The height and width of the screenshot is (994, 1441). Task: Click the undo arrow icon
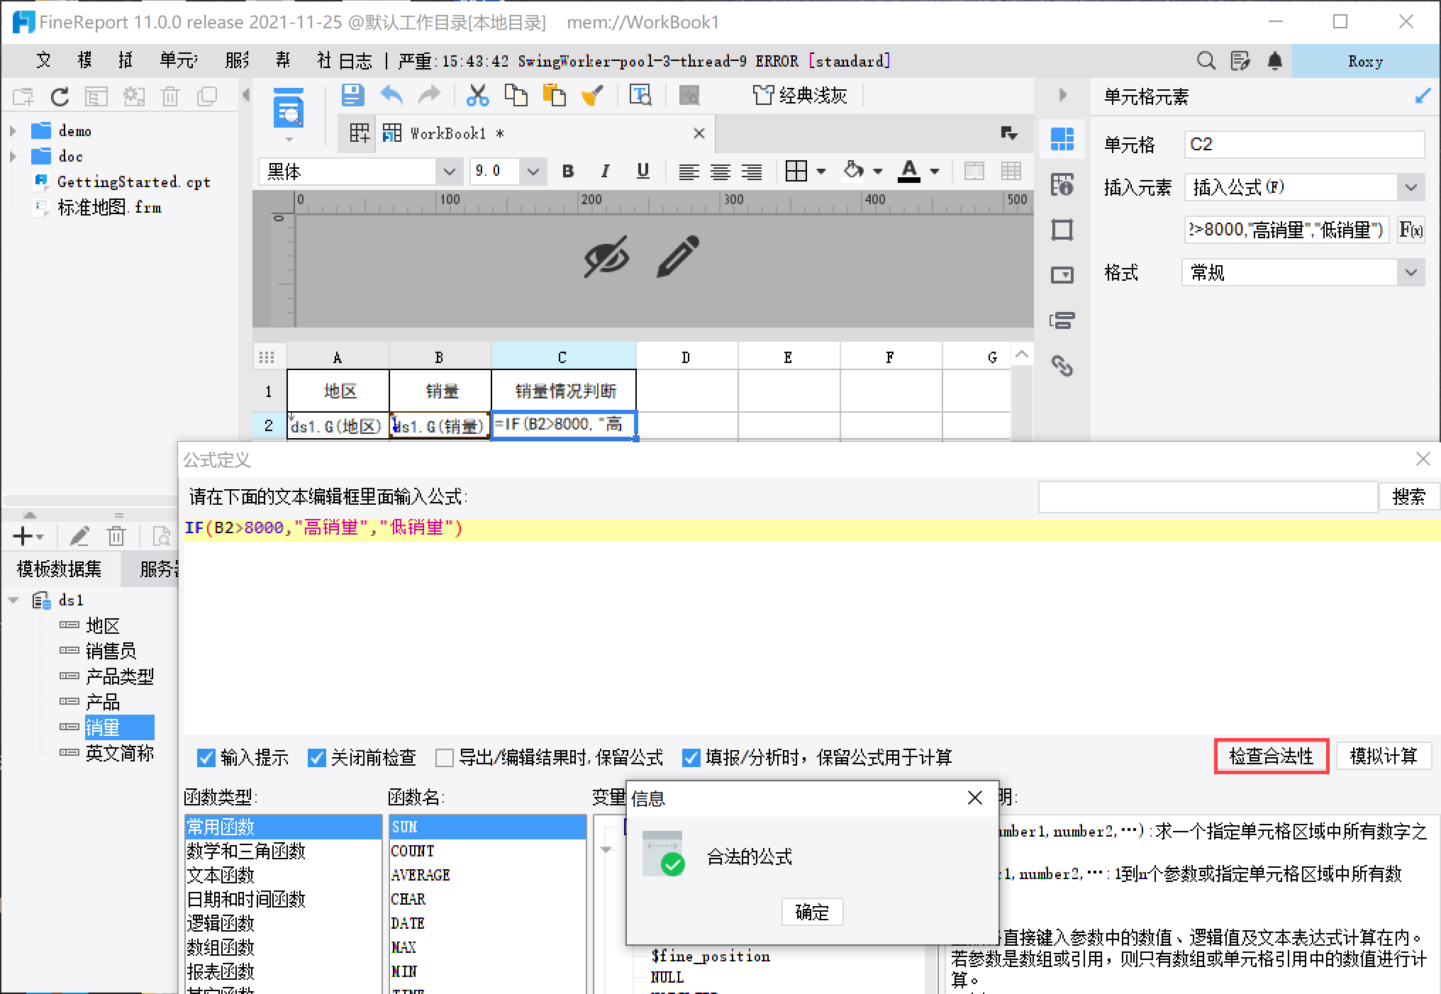[391, 95]
